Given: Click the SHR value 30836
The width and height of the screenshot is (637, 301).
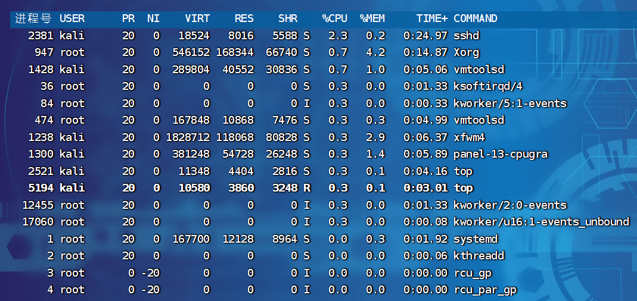Looking at the screenshot, I should click(x=282, y=70).
